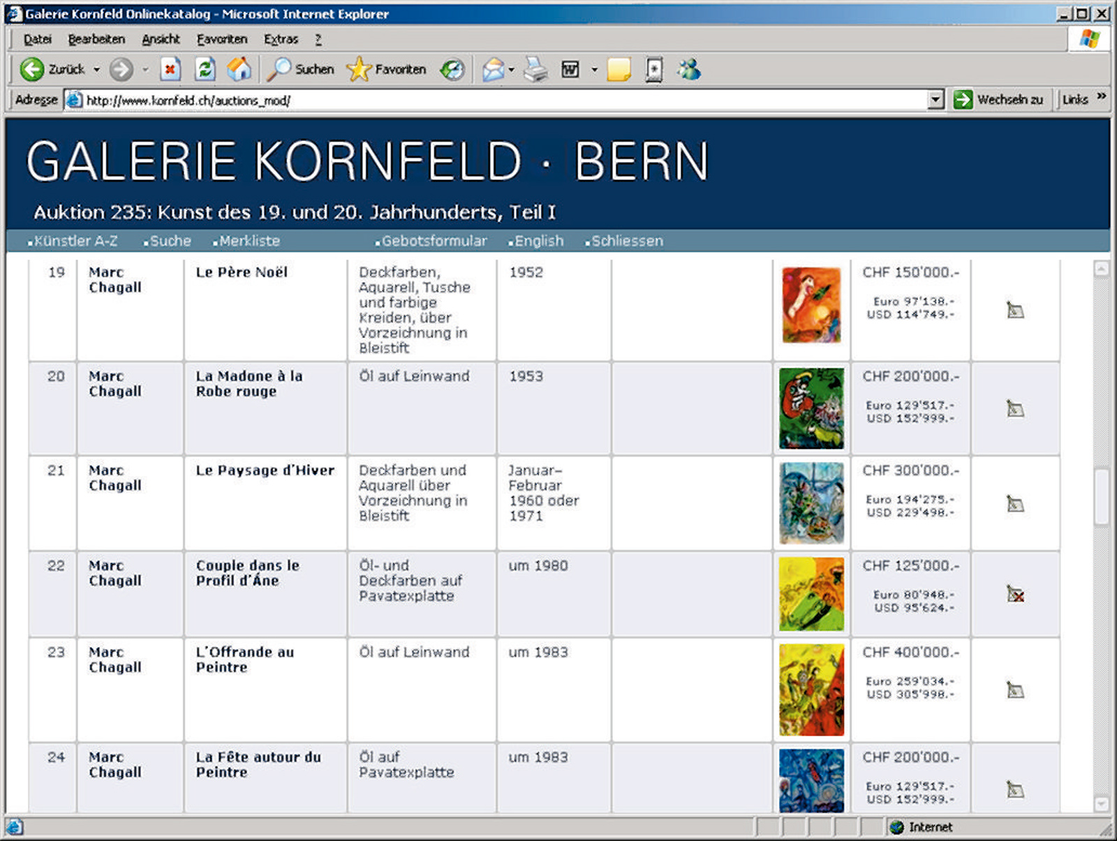This screenshot has height=841, width=1117.
Task: Click the Refresh page icon
Action: [205, 69]
